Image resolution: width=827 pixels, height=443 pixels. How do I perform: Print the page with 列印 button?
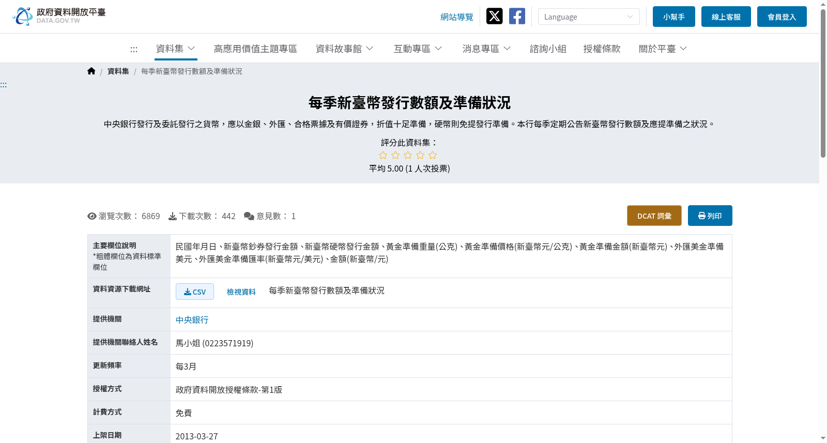pos(710,216)
